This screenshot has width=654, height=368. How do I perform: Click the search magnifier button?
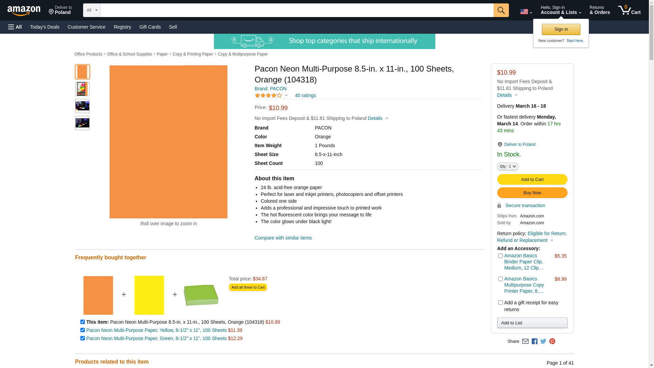click(x=501, y=10)
